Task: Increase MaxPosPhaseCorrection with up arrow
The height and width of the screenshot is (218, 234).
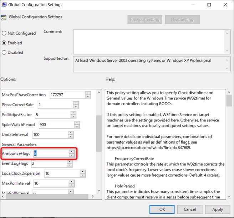Action: click(x=88, y=93)
